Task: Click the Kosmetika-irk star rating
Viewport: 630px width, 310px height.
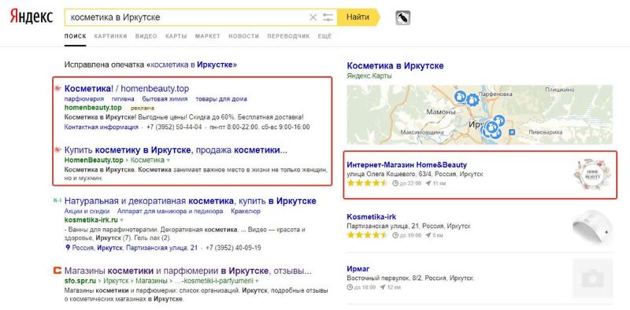Action: click(367, 235)
